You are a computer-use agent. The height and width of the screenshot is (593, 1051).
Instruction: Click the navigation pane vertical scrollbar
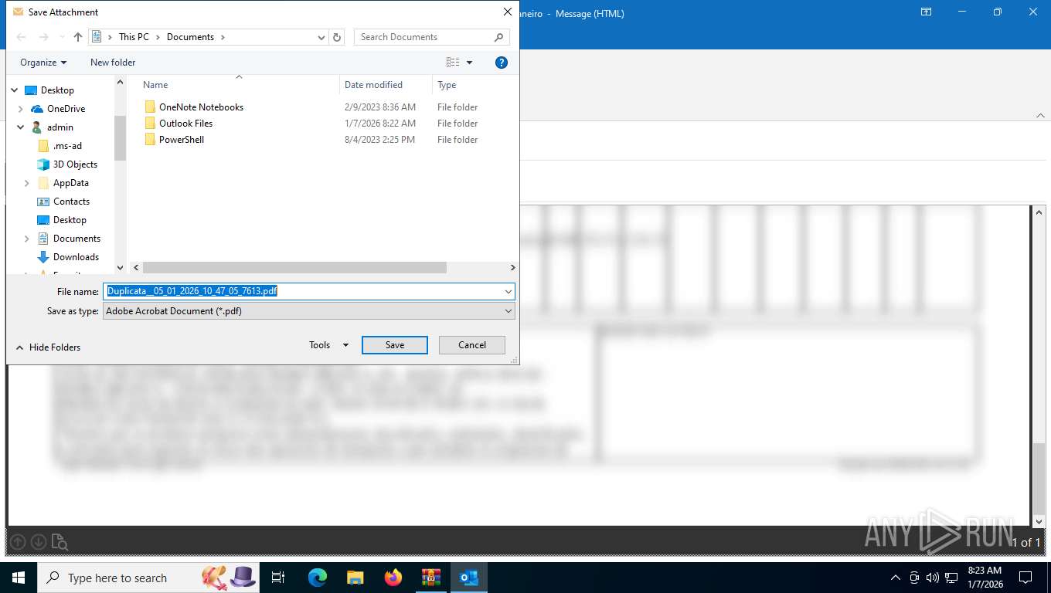click(120, 137)
